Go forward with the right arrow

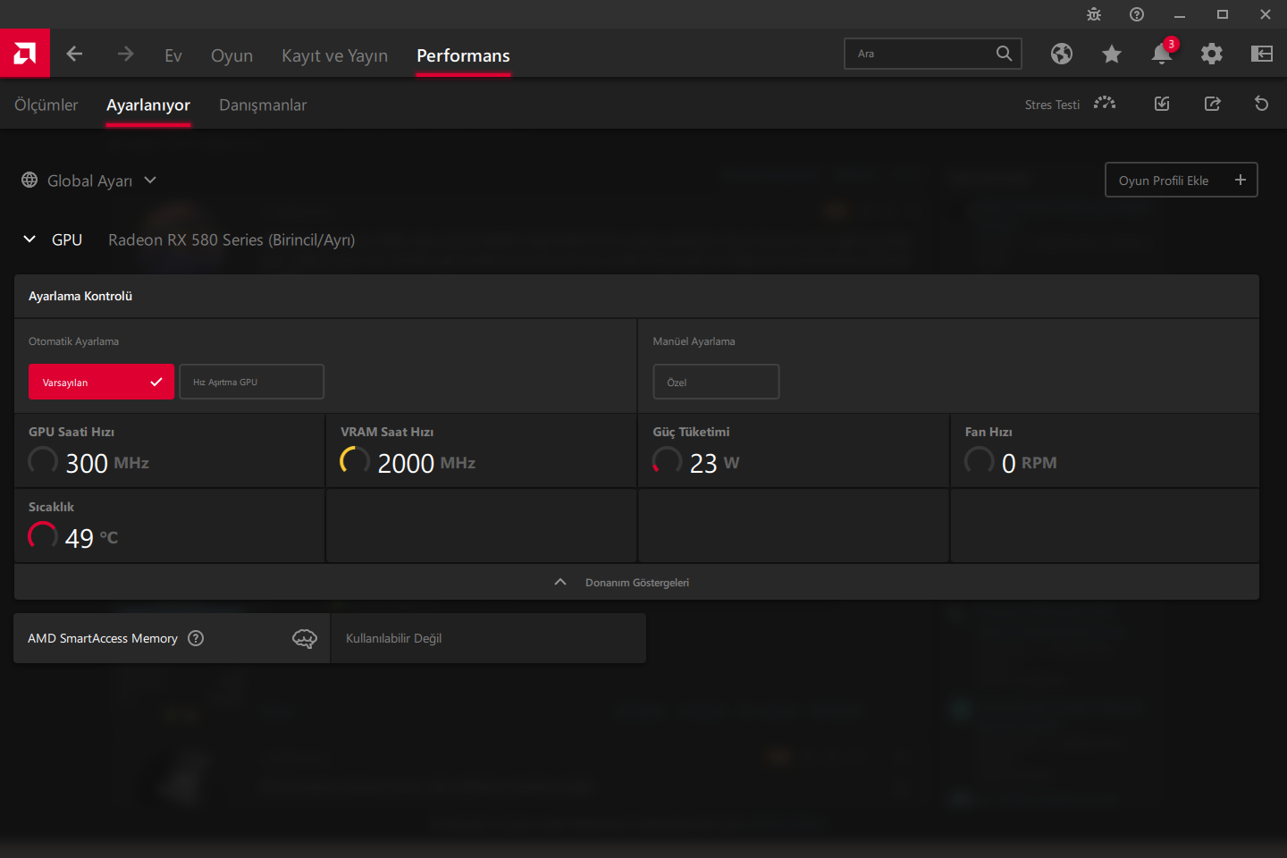pyautogui.click(x=125, y=54)
